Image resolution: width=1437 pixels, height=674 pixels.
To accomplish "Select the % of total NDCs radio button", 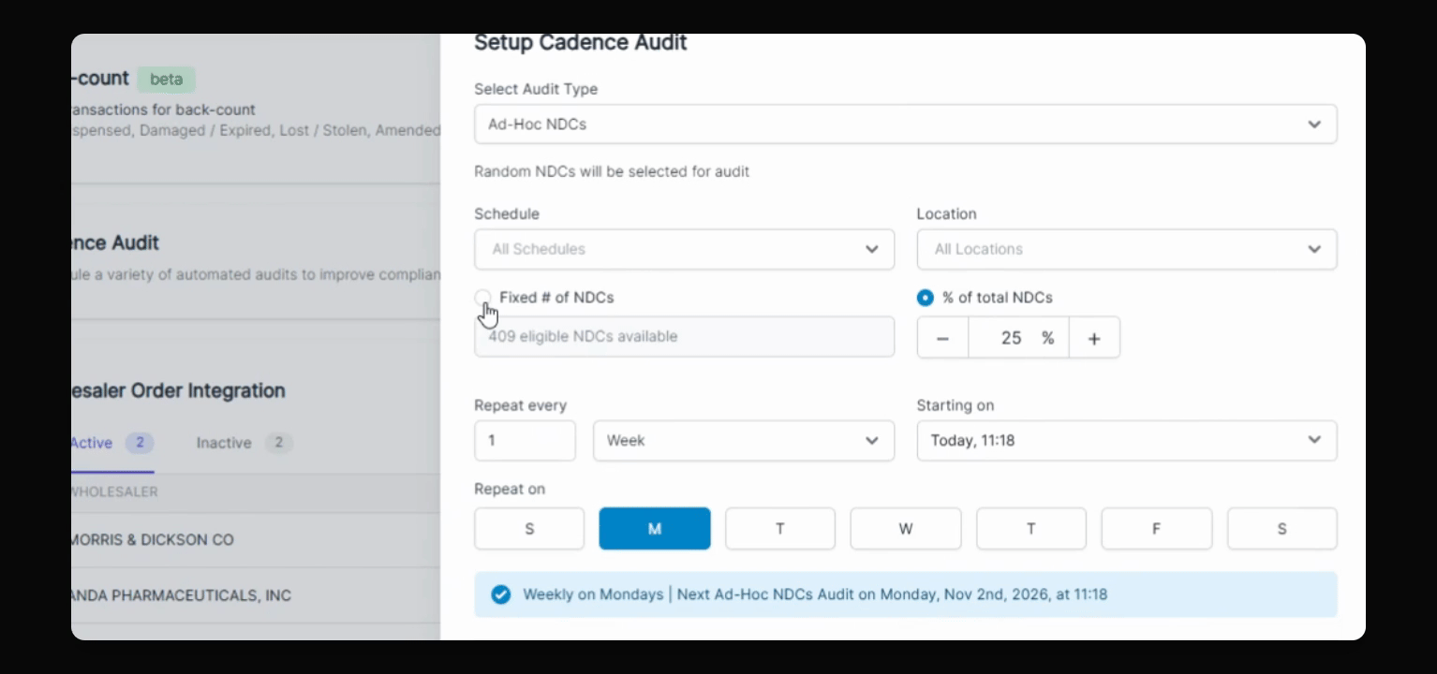I will pyautogui.click(x=926, y=298).
